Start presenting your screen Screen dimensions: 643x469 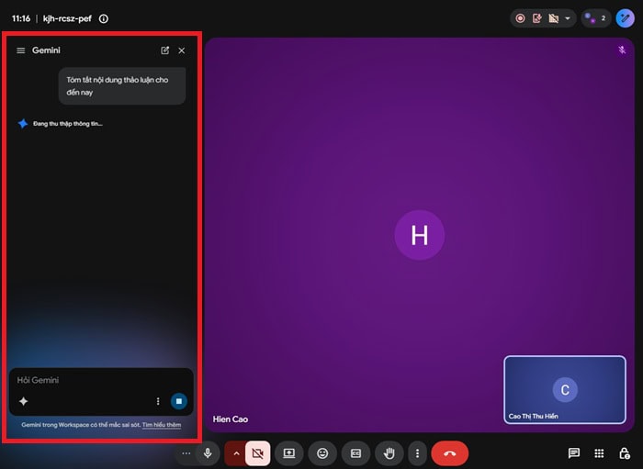[x=289, y=453]
